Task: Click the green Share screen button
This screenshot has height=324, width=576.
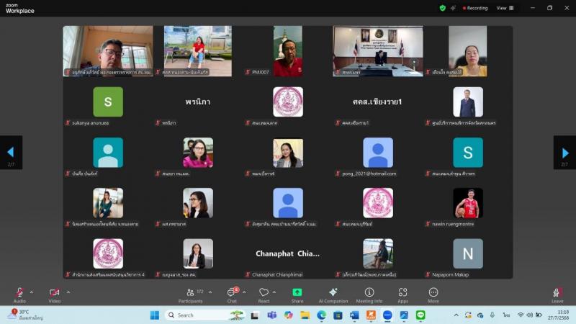Action: (297, 295)
